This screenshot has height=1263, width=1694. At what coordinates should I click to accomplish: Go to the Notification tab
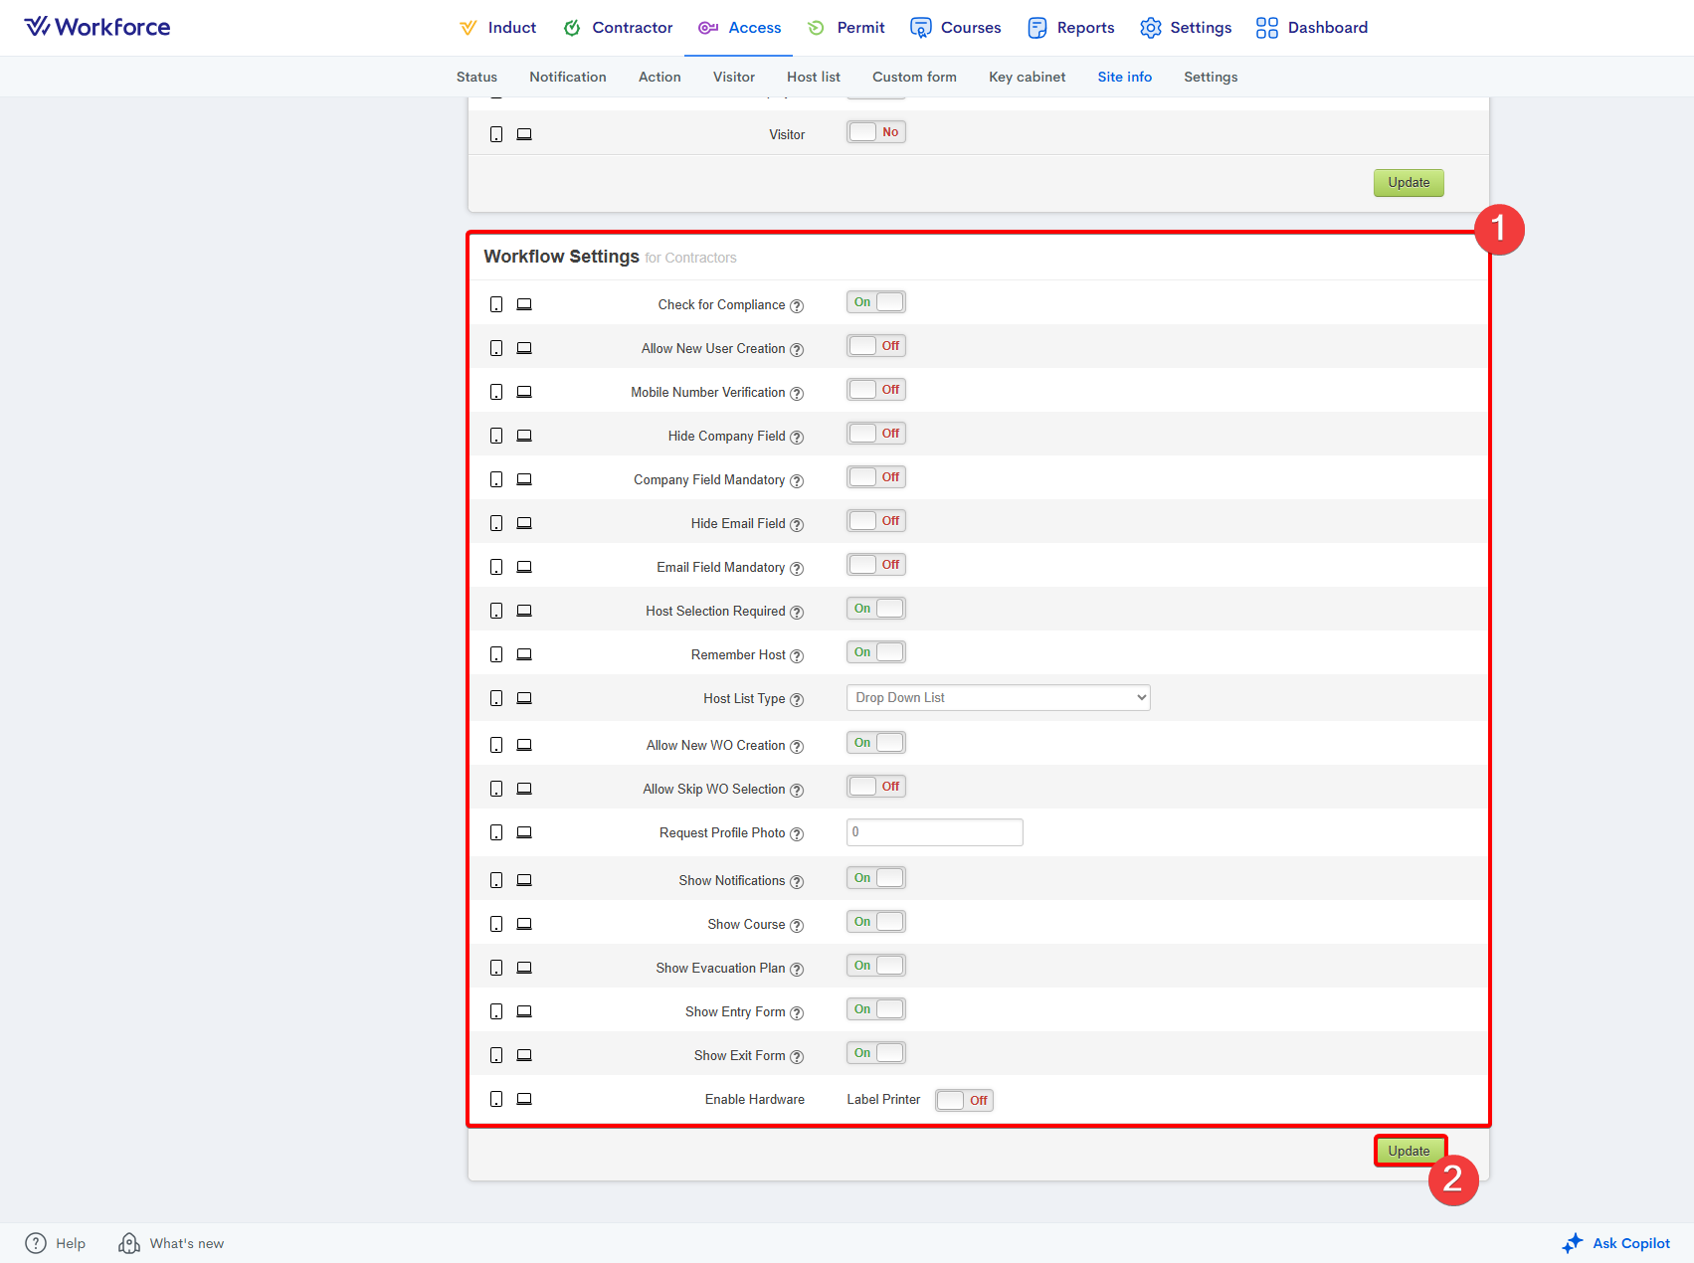point(567,77)
